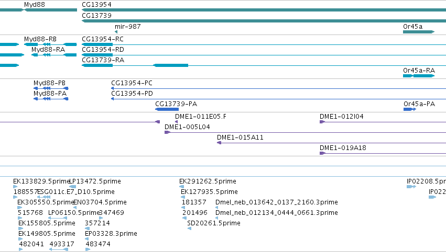Click the Myd88-RB transcript
This screenshot has width=446, height=252.
point(50,44)
